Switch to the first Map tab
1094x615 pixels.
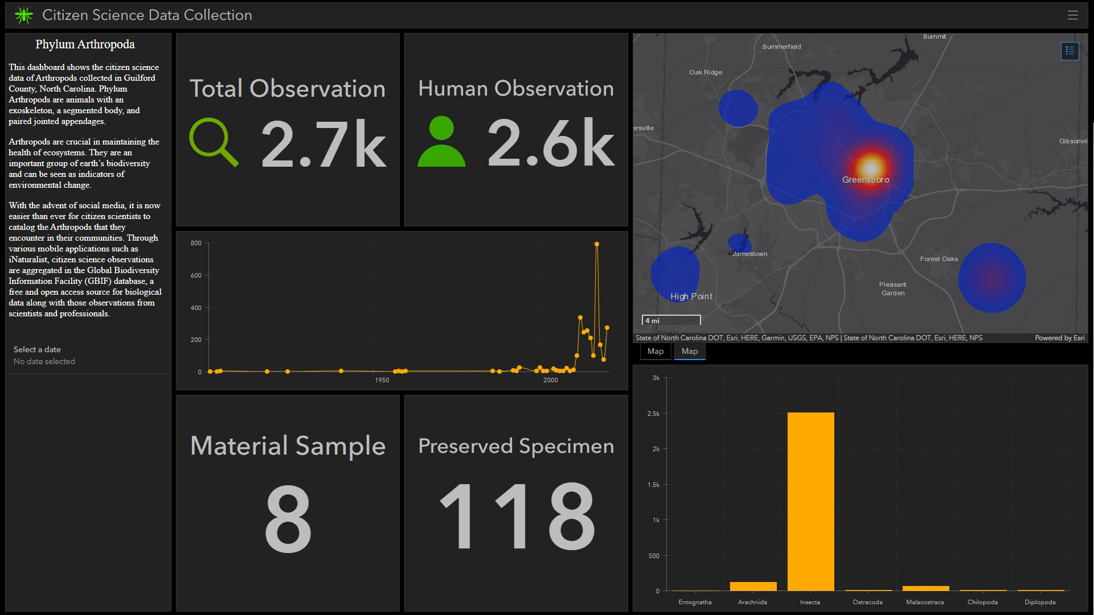pos(655,352)
